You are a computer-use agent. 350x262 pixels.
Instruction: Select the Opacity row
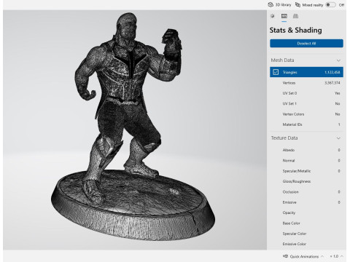(x=306, y=213)
